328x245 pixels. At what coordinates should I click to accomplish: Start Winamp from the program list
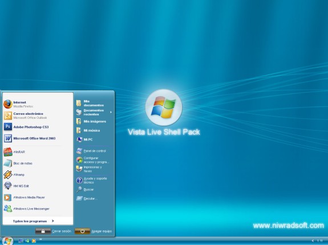click(x=38, y=175)
